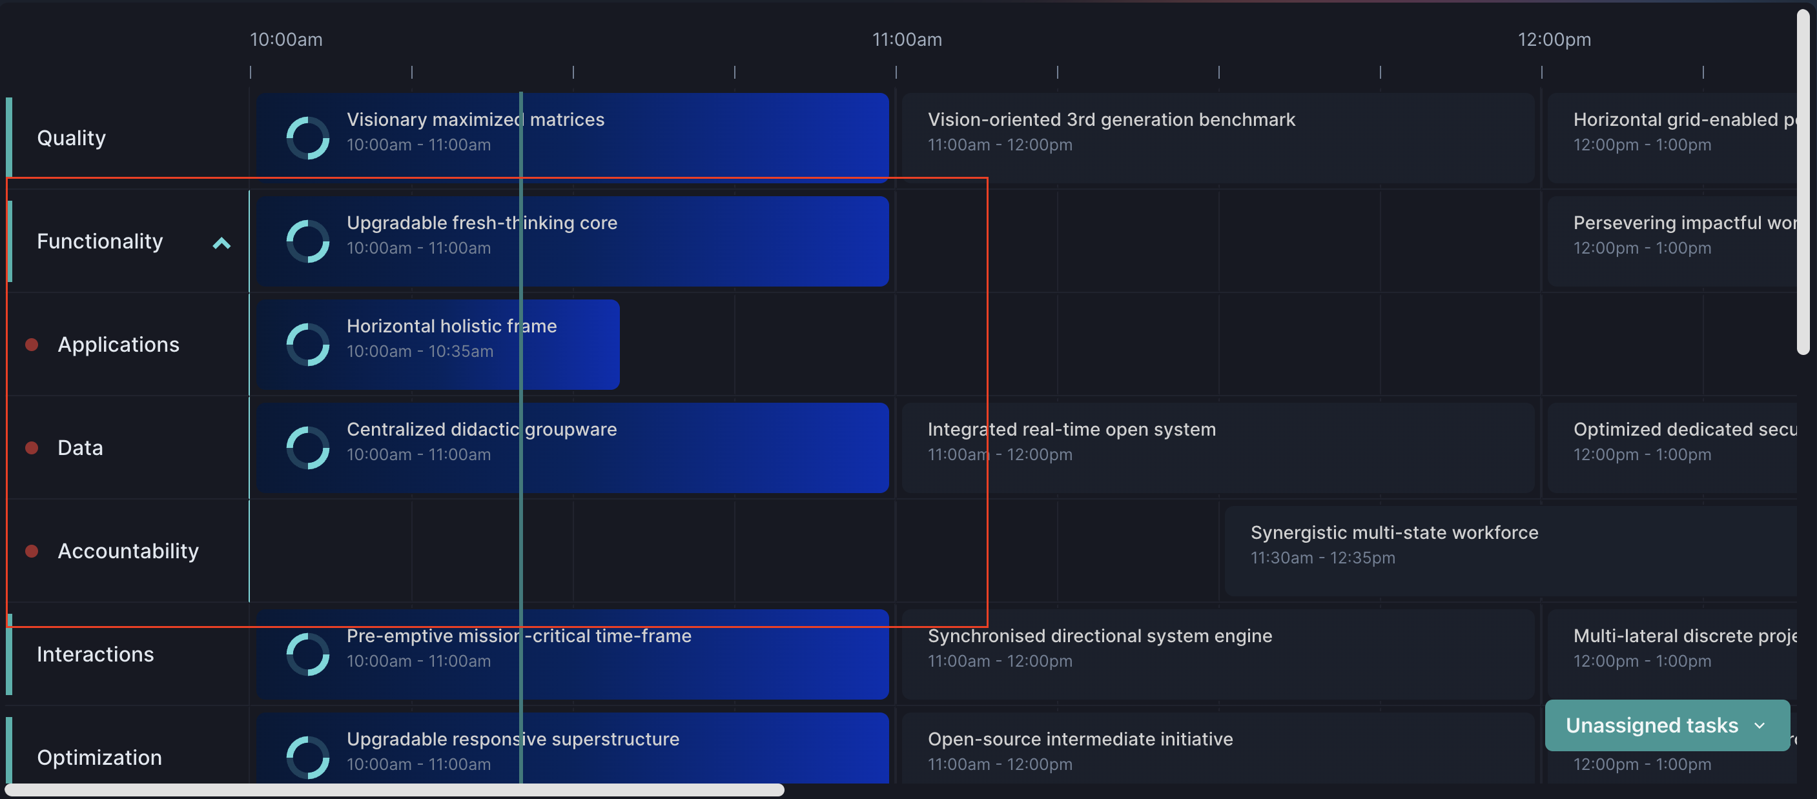This screenshot has width=1817, height=799.
Task: Select the Optimization row label
Action: 99,756
